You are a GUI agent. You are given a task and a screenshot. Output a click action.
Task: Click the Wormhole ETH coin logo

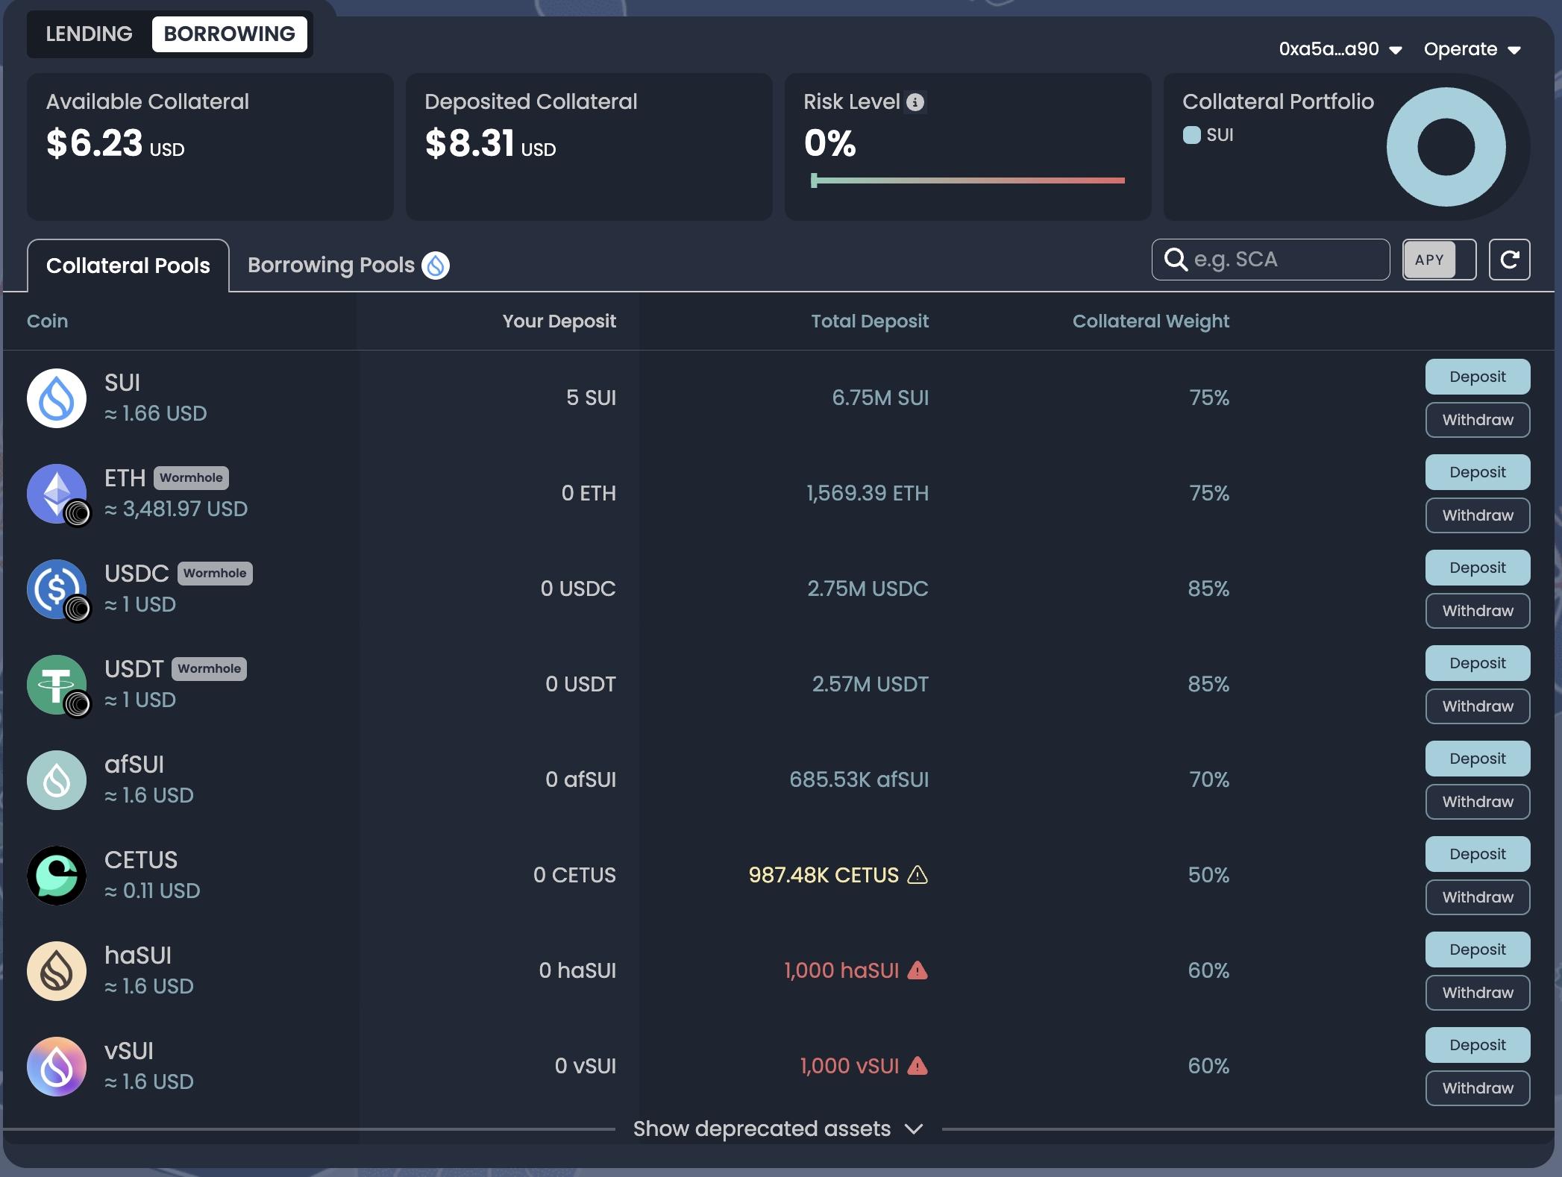coord(57,494)
